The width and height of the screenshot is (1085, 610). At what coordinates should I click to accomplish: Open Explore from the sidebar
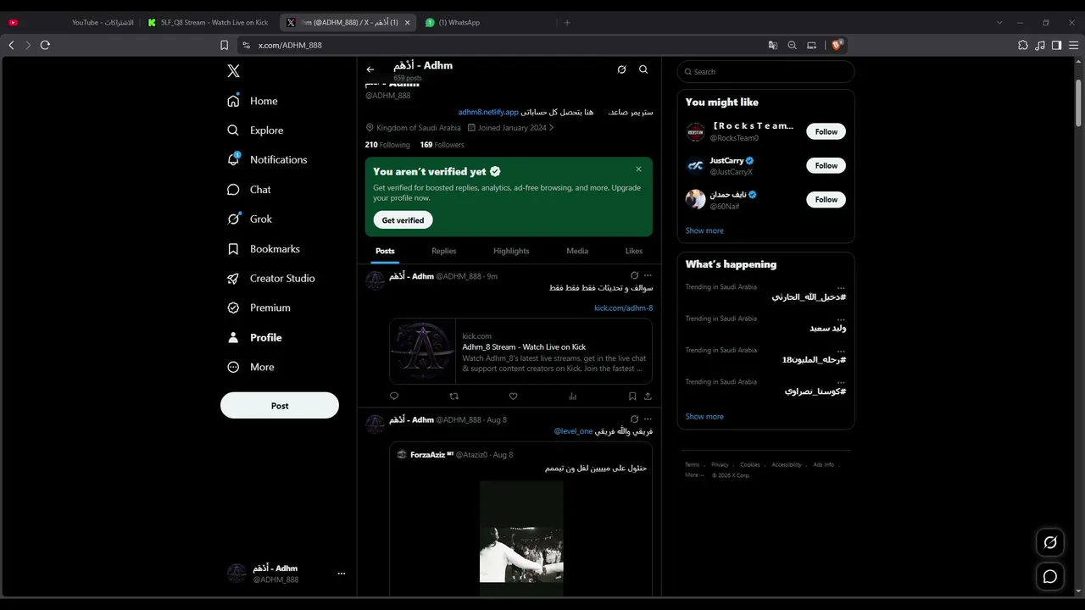coord(255,130)
